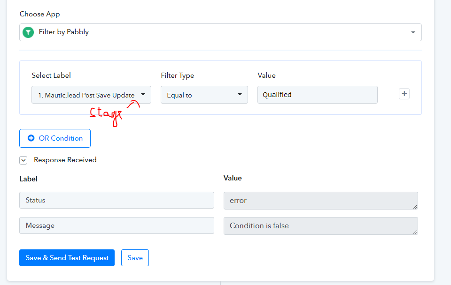The image size is (451, 285).
Task: Click the Message label field
Action: (x=117, y=225)
